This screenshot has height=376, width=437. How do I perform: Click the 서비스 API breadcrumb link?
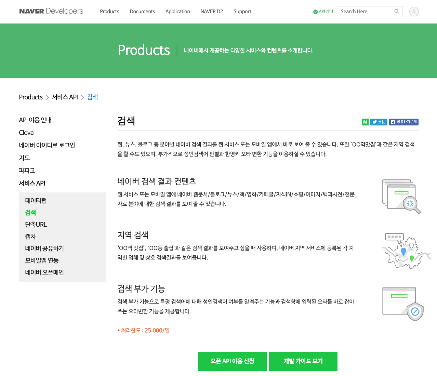(x=65, y=97)
